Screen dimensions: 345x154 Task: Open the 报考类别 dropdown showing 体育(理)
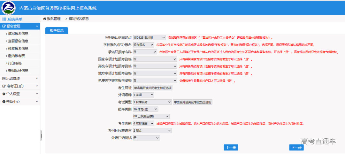(x=146, y=109)
